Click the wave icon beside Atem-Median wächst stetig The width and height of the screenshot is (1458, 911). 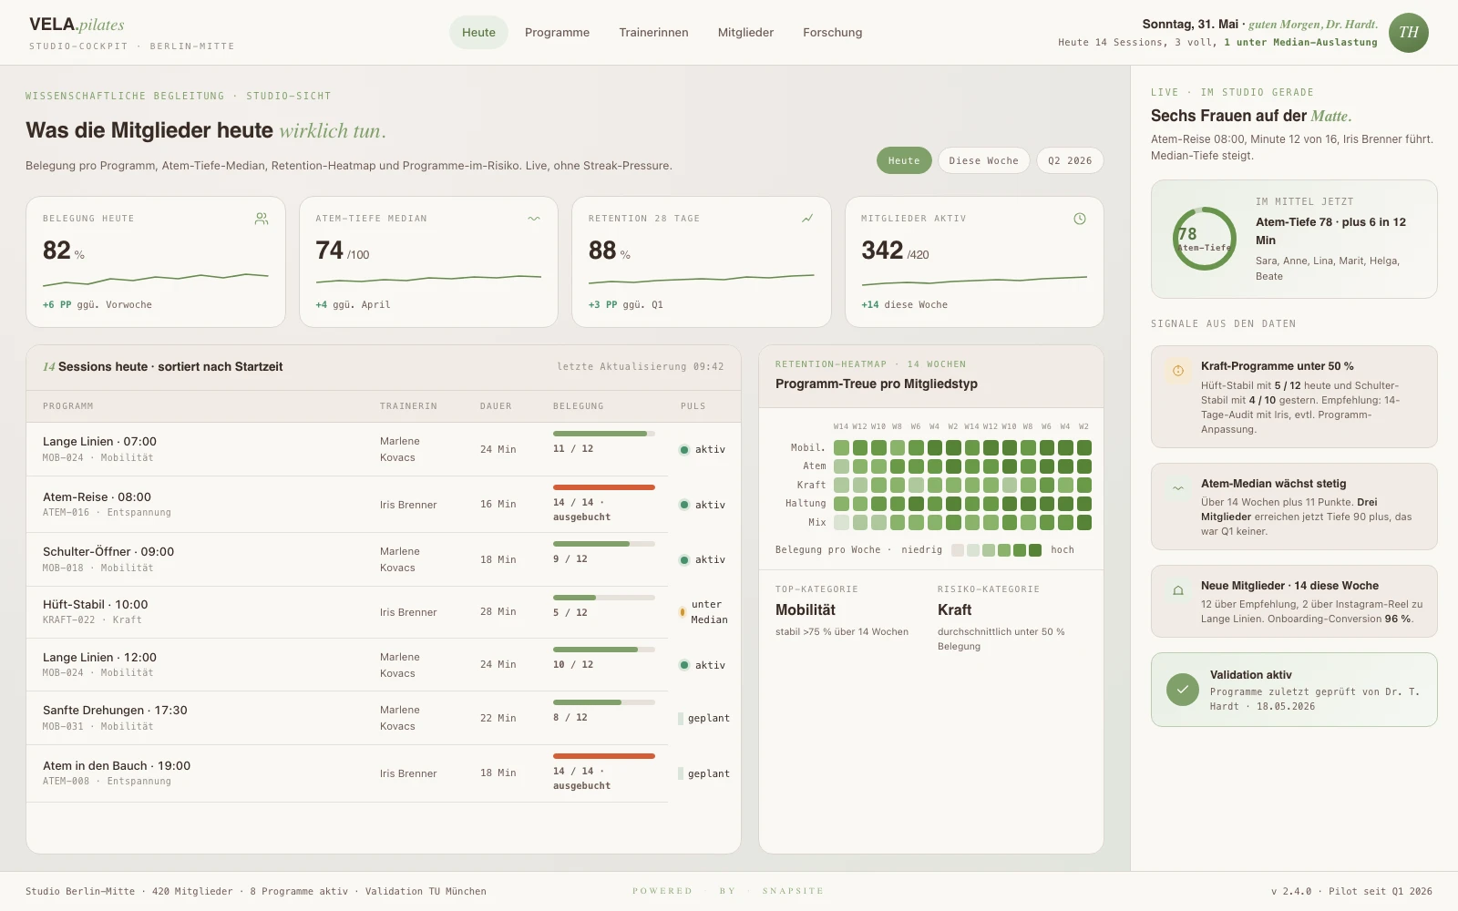tap(1178, 488)
